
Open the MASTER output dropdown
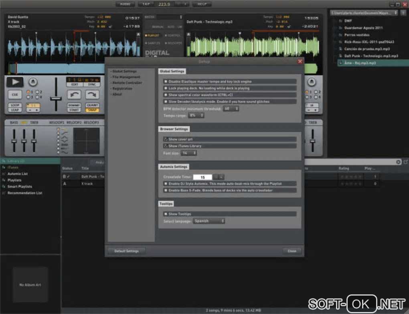(x=181, y=17)
